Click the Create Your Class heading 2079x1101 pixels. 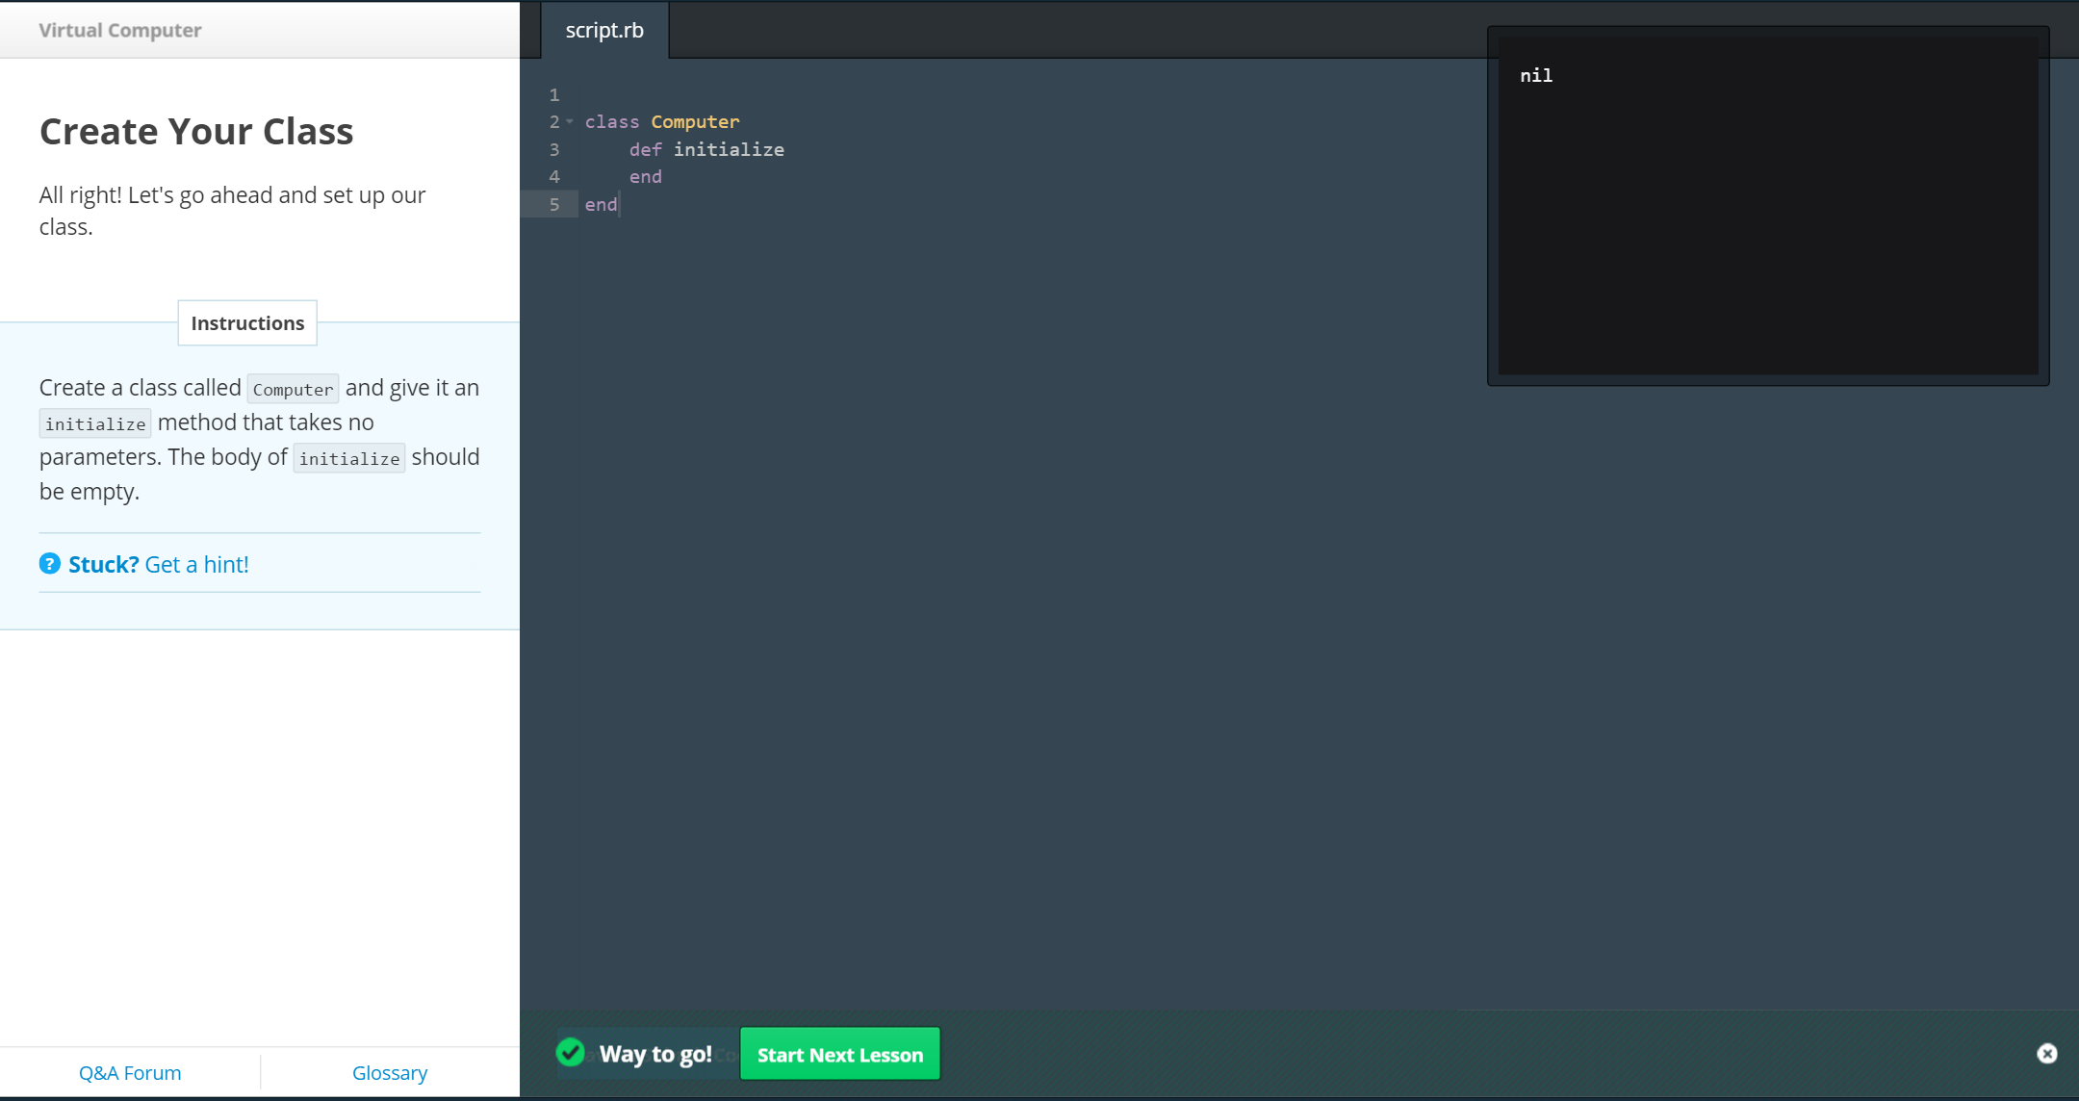click(196, 131)
